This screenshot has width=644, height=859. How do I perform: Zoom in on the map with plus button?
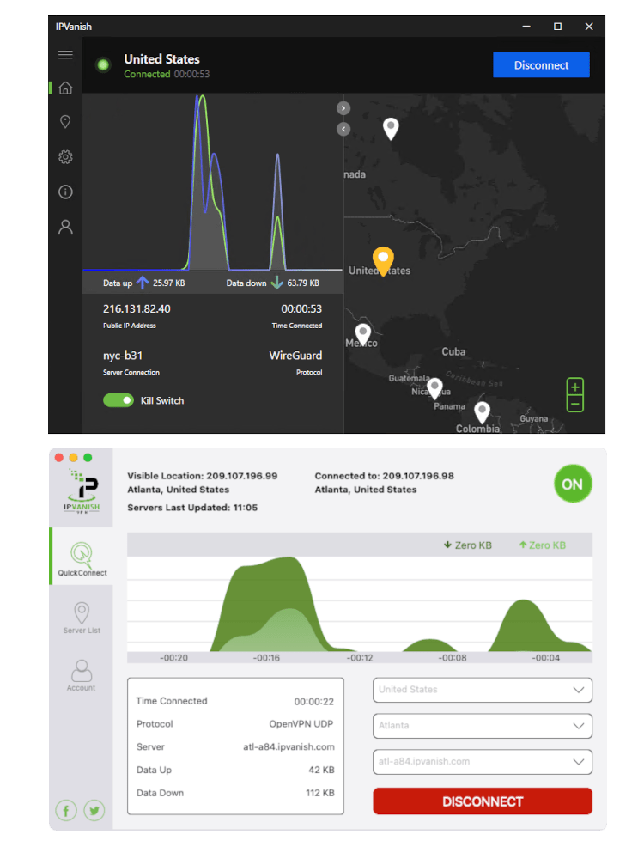[x=575, y=387]
